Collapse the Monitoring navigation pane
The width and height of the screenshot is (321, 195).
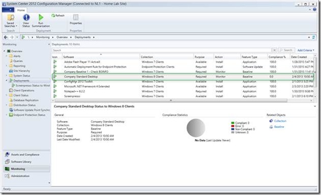49,44
